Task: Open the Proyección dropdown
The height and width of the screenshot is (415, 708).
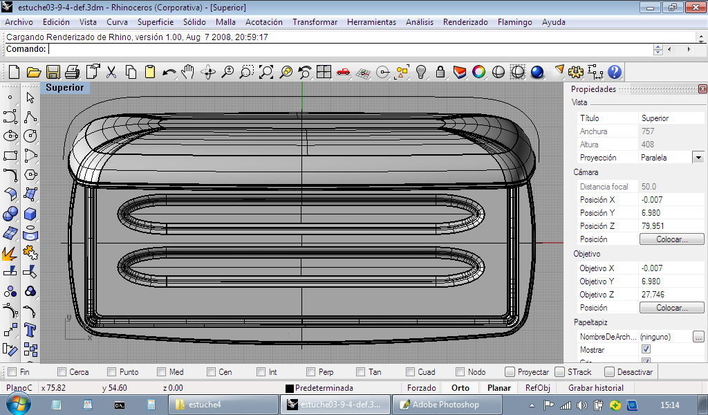Action: (698, 158)
